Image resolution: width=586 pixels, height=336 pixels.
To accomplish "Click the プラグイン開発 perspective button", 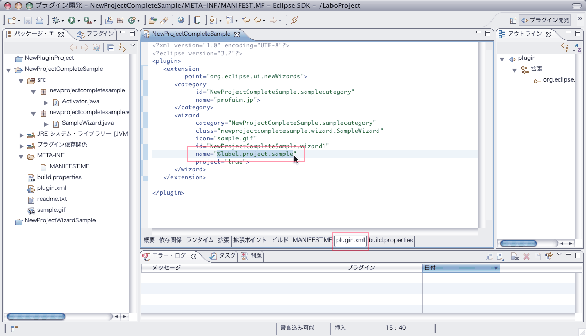I will 545,20.
